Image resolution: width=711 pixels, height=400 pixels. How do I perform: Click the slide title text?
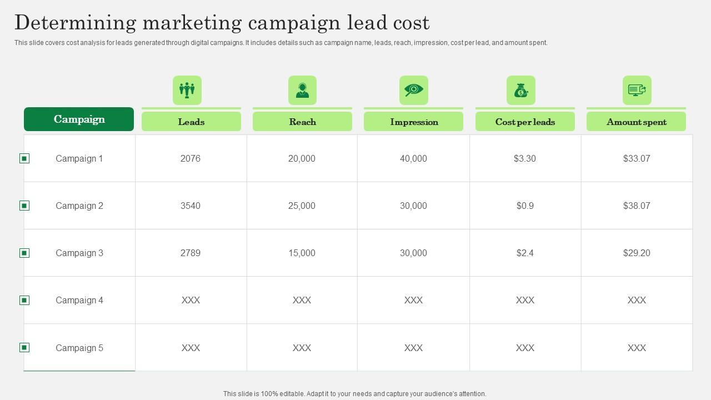click(222, 23)
